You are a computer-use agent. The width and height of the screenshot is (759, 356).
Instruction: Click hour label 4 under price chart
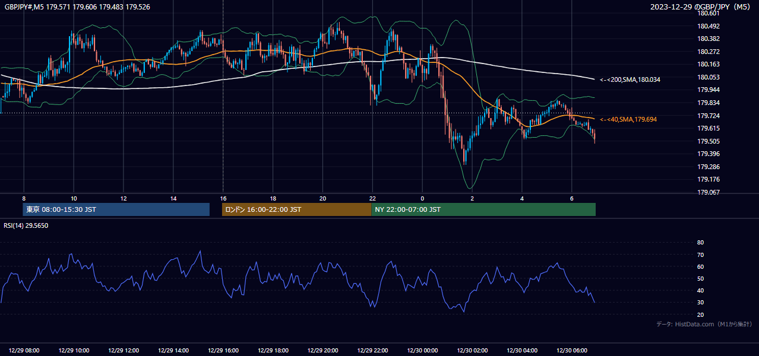click(x=522, y=198)
